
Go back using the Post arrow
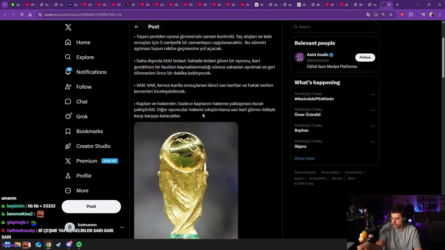[x=137, y=27]
